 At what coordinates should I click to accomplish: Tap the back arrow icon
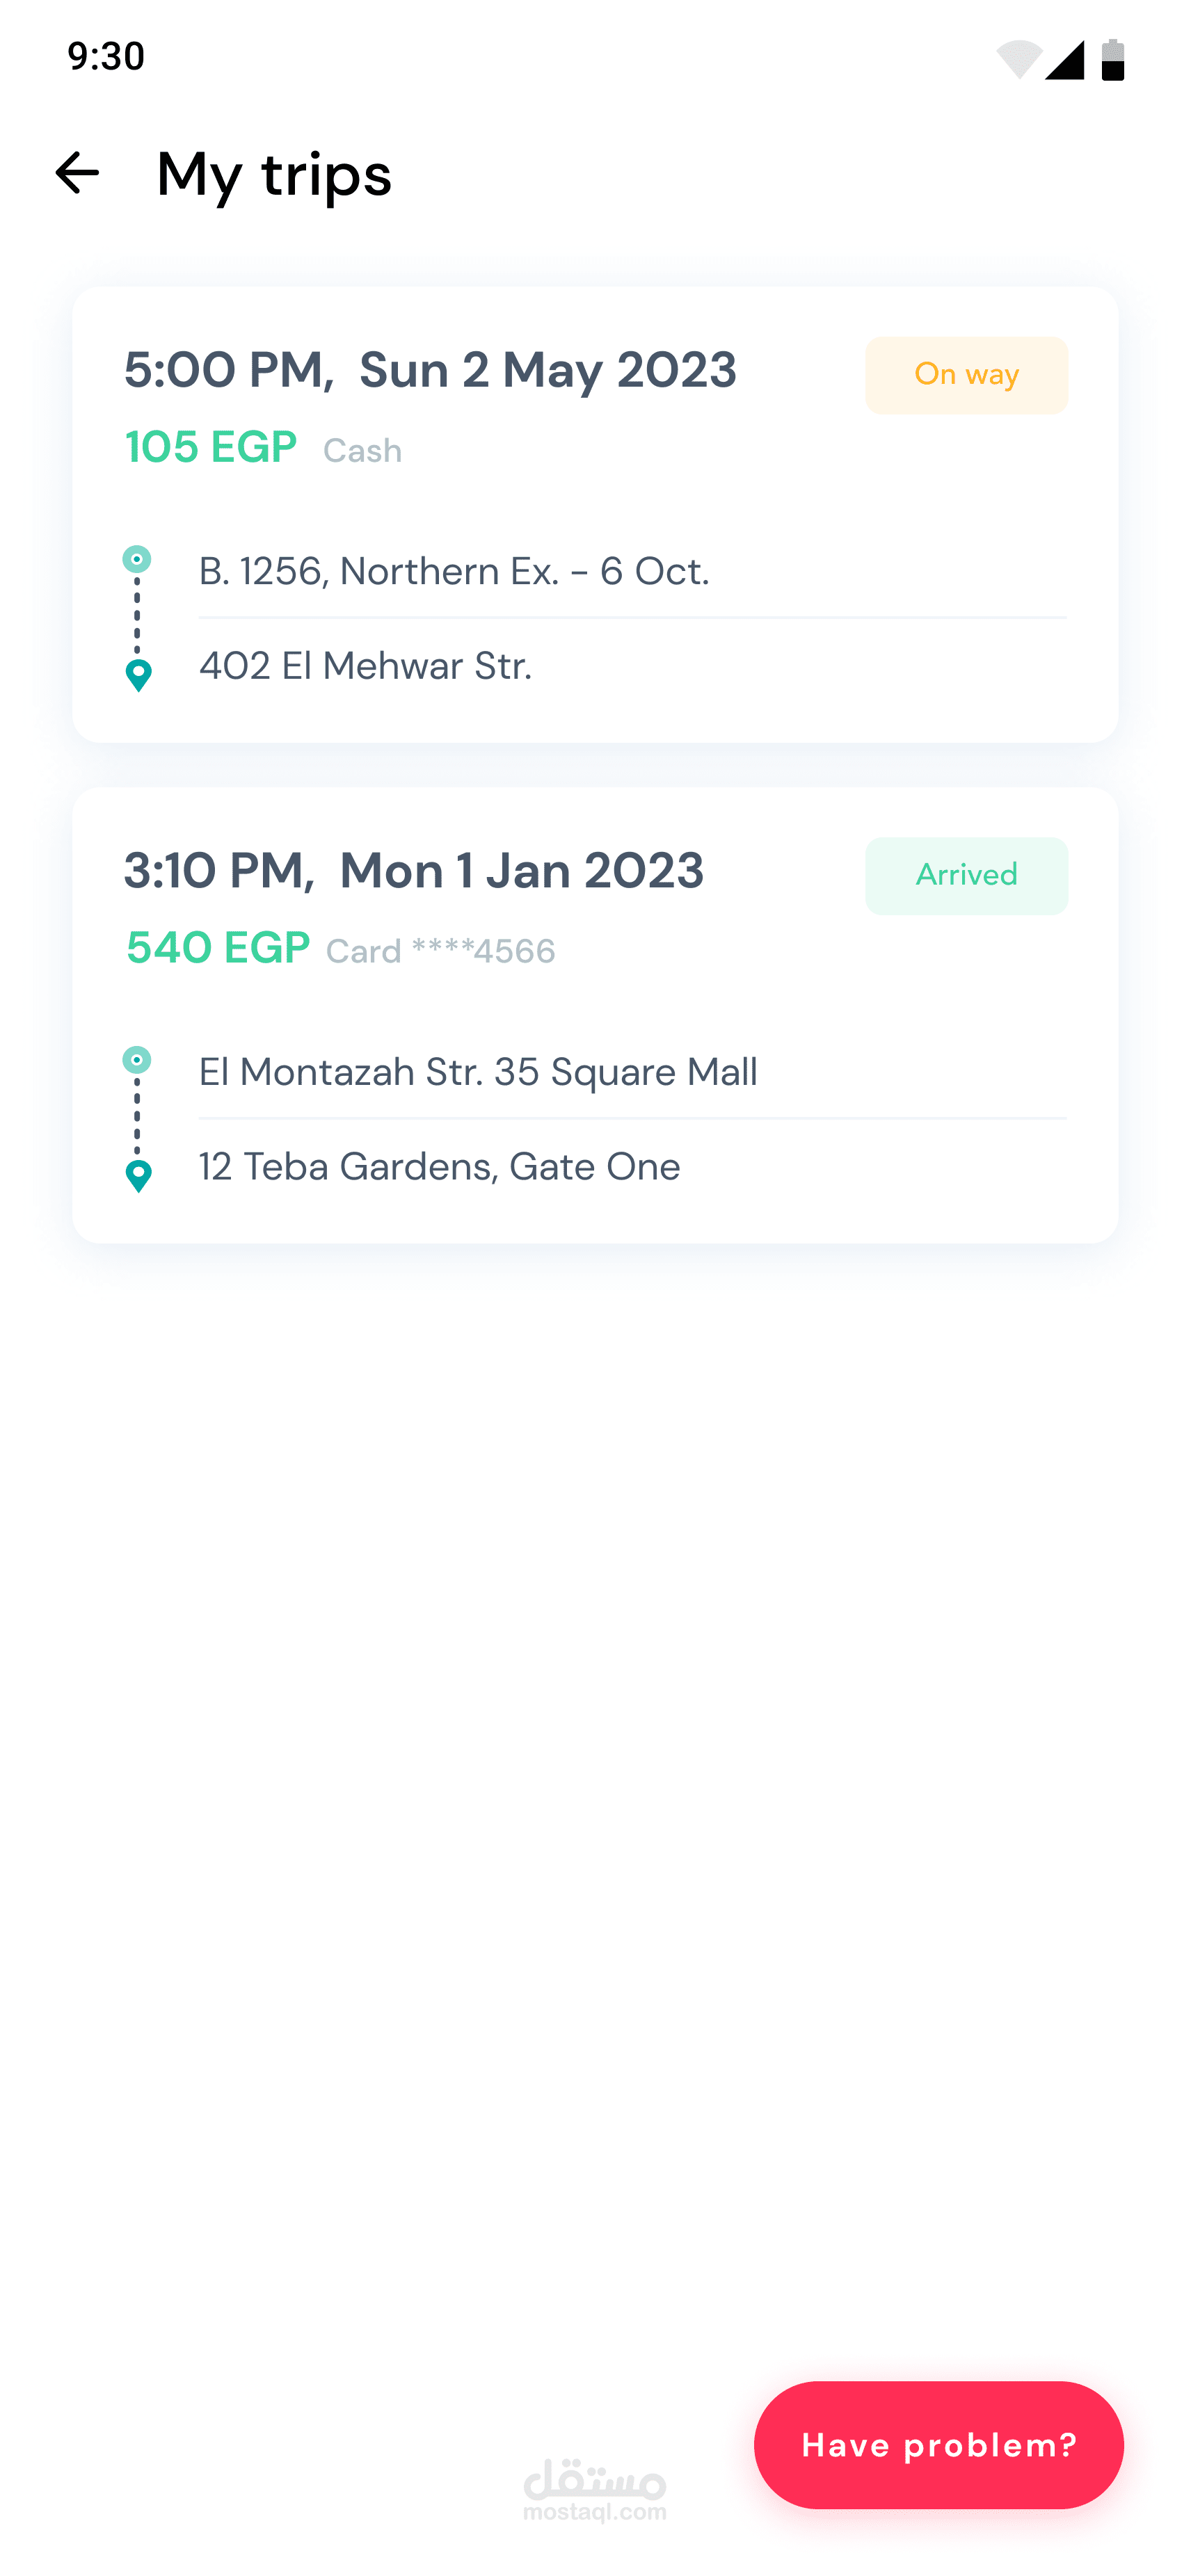pyautogui.click(x=77, y=173)
